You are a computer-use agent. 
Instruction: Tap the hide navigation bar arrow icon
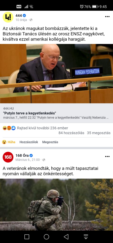pos(86,237)
